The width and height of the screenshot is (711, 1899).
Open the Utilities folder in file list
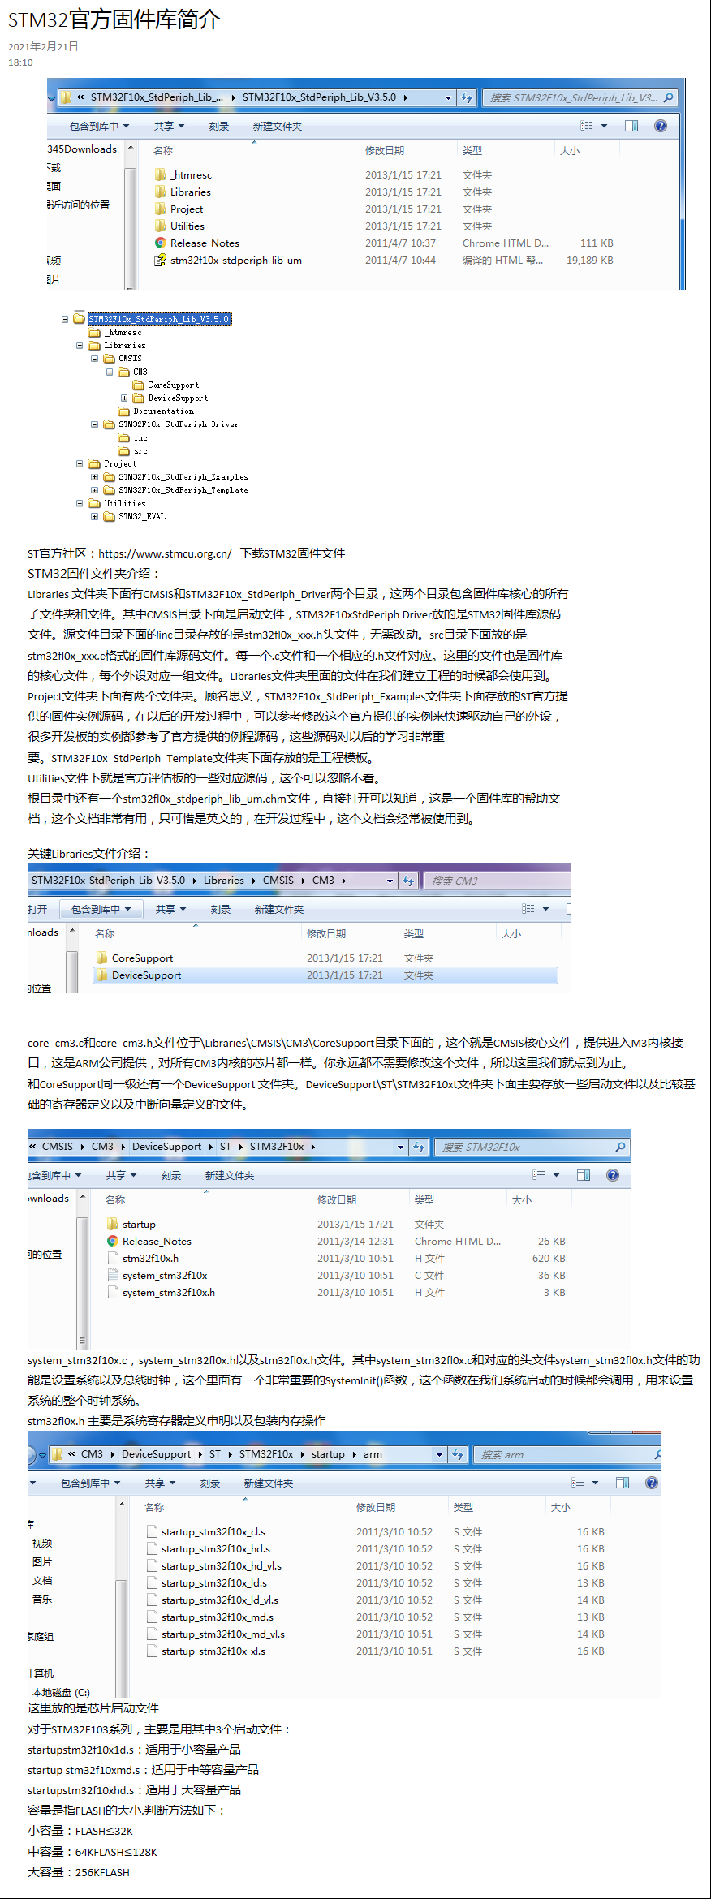click(187, 226)
